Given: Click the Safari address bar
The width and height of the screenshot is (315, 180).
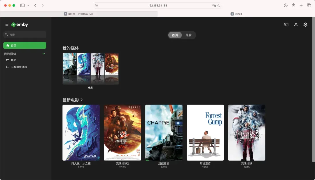Looking at the screenshot, I should 158,6.
